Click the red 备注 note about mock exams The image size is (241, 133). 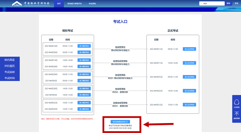[67, 119]
